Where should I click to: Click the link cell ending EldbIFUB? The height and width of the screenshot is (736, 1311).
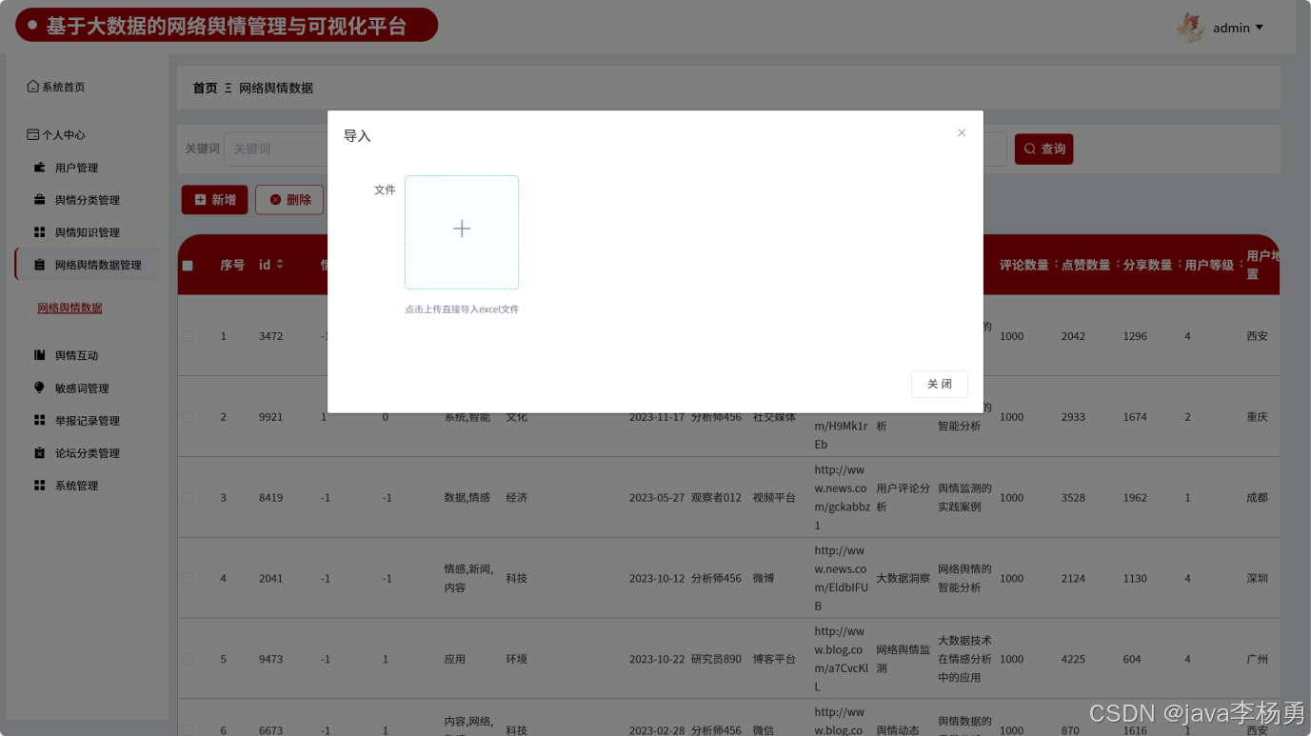pyautogui.click(x=842, y=578)
